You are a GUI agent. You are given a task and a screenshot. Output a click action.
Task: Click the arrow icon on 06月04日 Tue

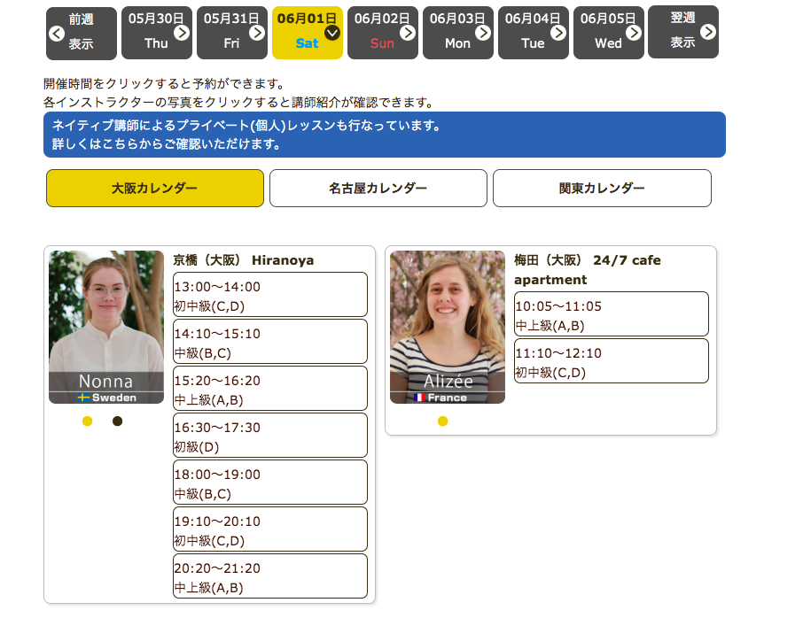point(558,33)
